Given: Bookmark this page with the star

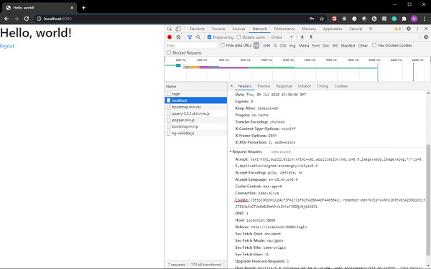Looking at the screenshot, I should pyautogui.click(x=322, y=19).
